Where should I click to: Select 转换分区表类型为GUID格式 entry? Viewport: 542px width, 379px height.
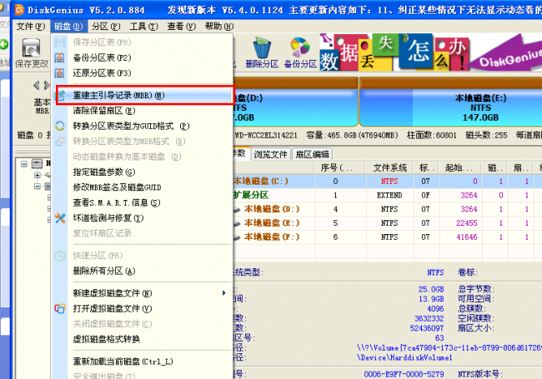pyautogui.click(x=143, y=126)
